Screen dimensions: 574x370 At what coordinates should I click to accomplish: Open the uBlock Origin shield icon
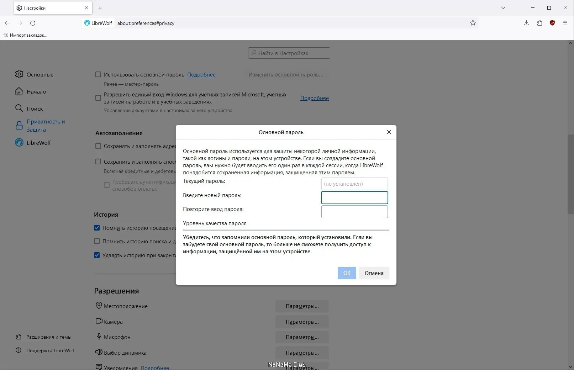(x=552, y=23)
